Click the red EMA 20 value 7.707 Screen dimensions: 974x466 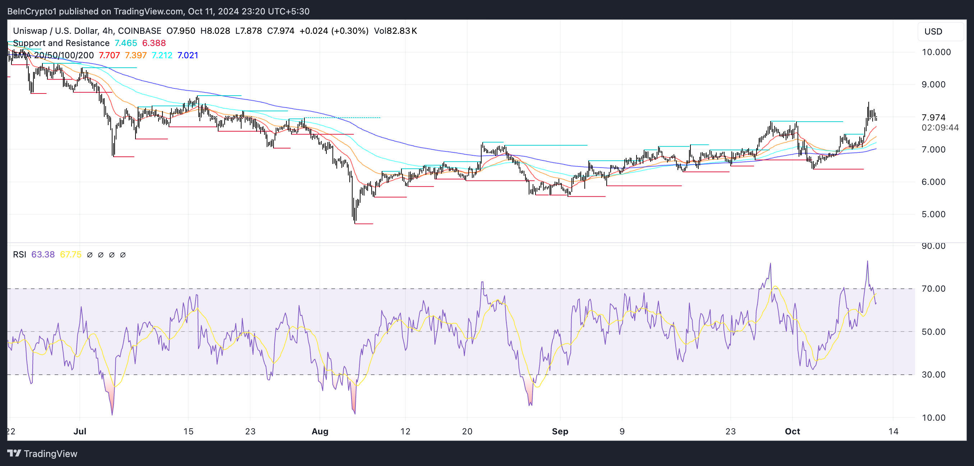[109, 55]
